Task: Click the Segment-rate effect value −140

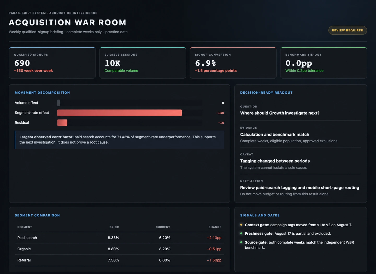Action: click(x=220, y=113)
